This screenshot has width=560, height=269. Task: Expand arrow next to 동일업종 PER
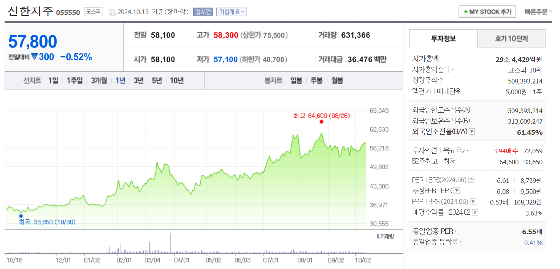456,231
